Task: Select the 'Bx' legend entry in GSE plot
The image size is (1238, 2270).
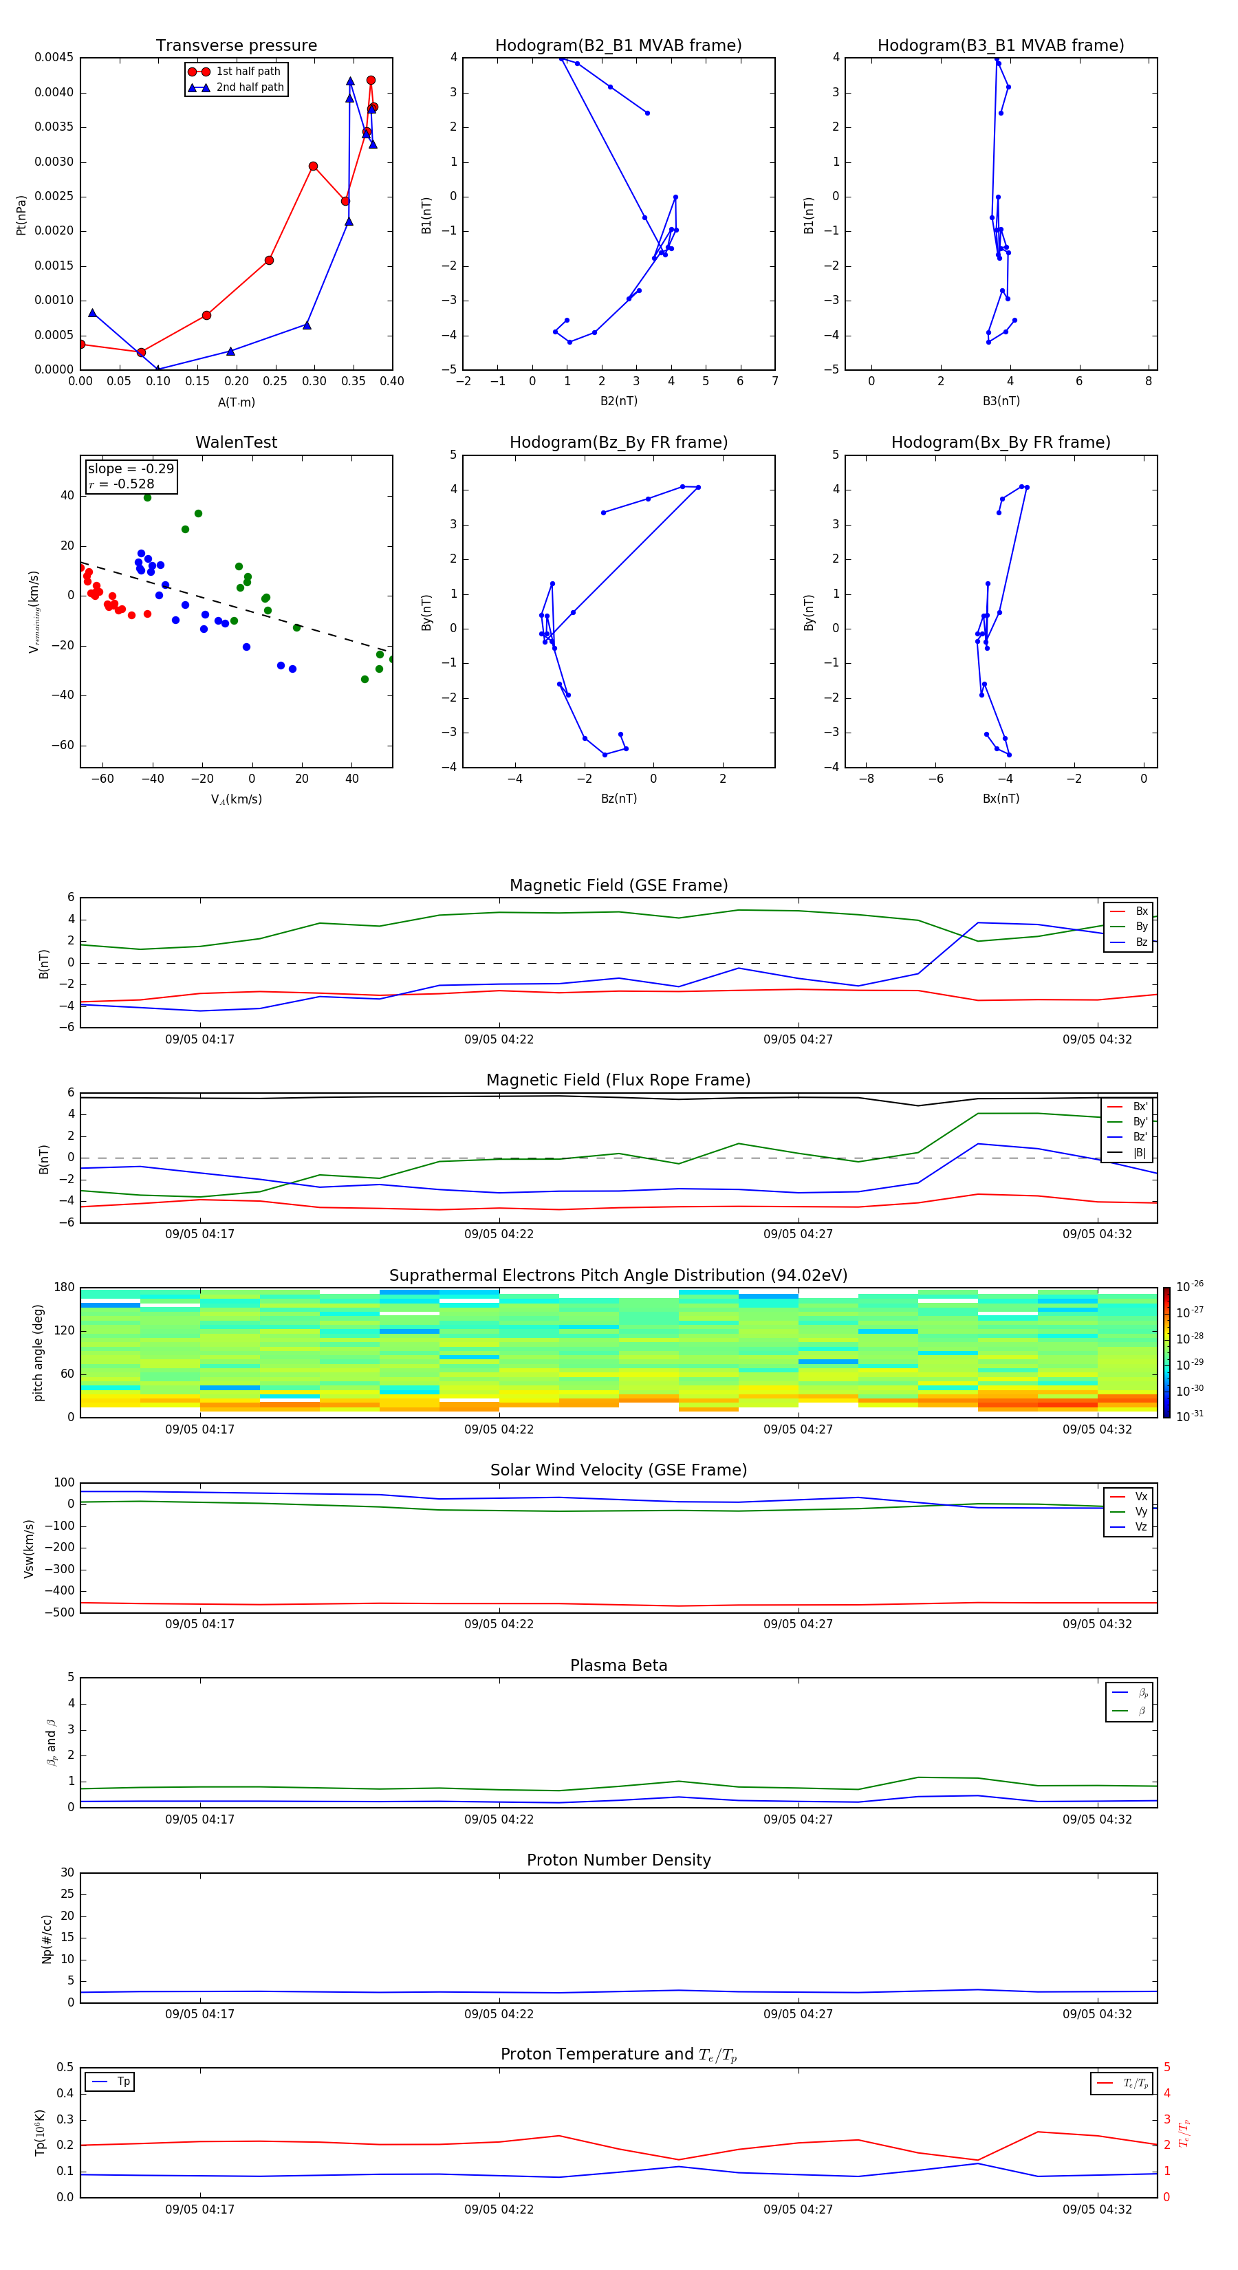Action: (1129, 911)
